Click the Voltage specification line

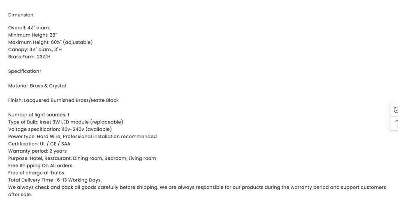point(60,129)
